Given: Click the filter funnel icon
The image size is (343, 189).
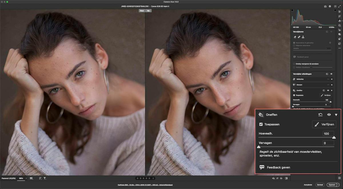Looking at the screenshot, I should click(x=45, y=178).
